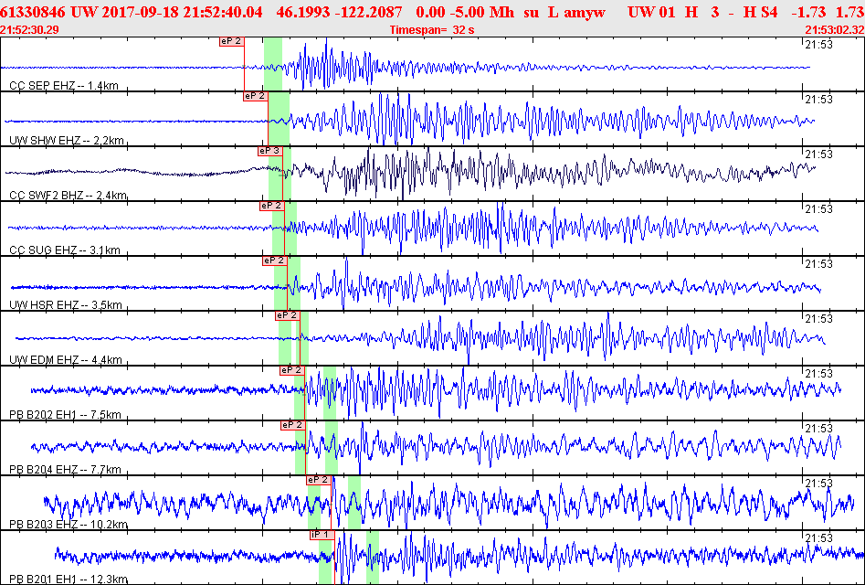Click the iP 1 pick flag on PB B201 trace
This screenshot has width=865, height=585.
(x=322, y=535)
